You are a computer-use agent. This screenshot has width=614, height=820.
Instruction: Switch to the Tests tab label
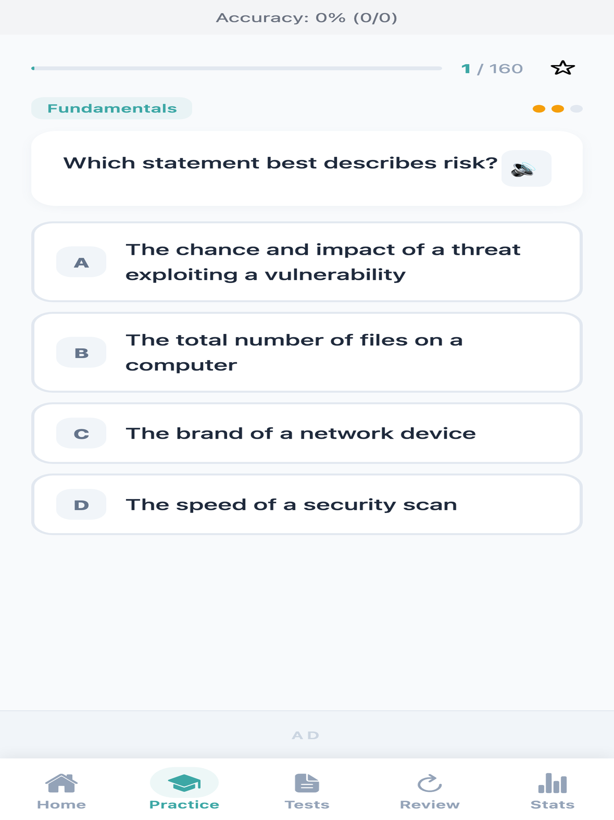pos(307,804)
